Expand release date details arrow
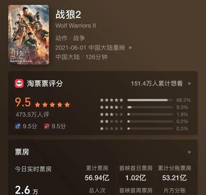Image resolution: width=206 pixels, height=195 pixels. pyautogui.click(x=130, y=48)
